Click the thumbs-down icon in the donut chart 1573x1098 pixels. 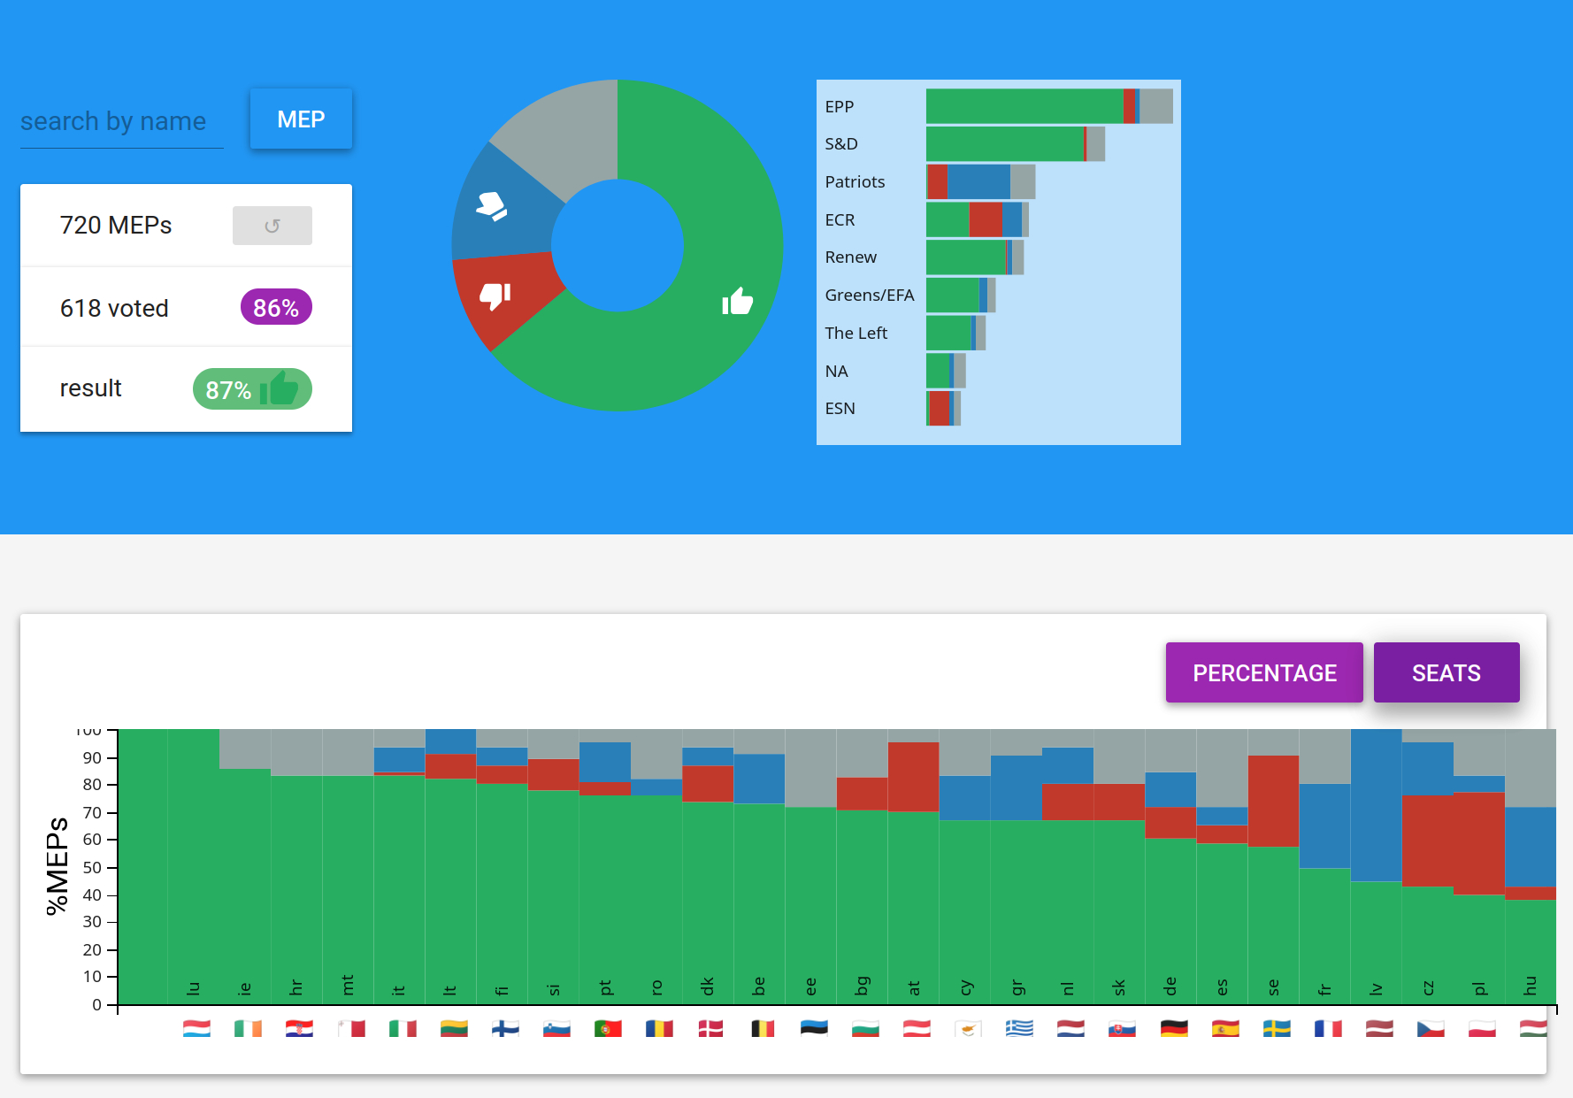495,296
